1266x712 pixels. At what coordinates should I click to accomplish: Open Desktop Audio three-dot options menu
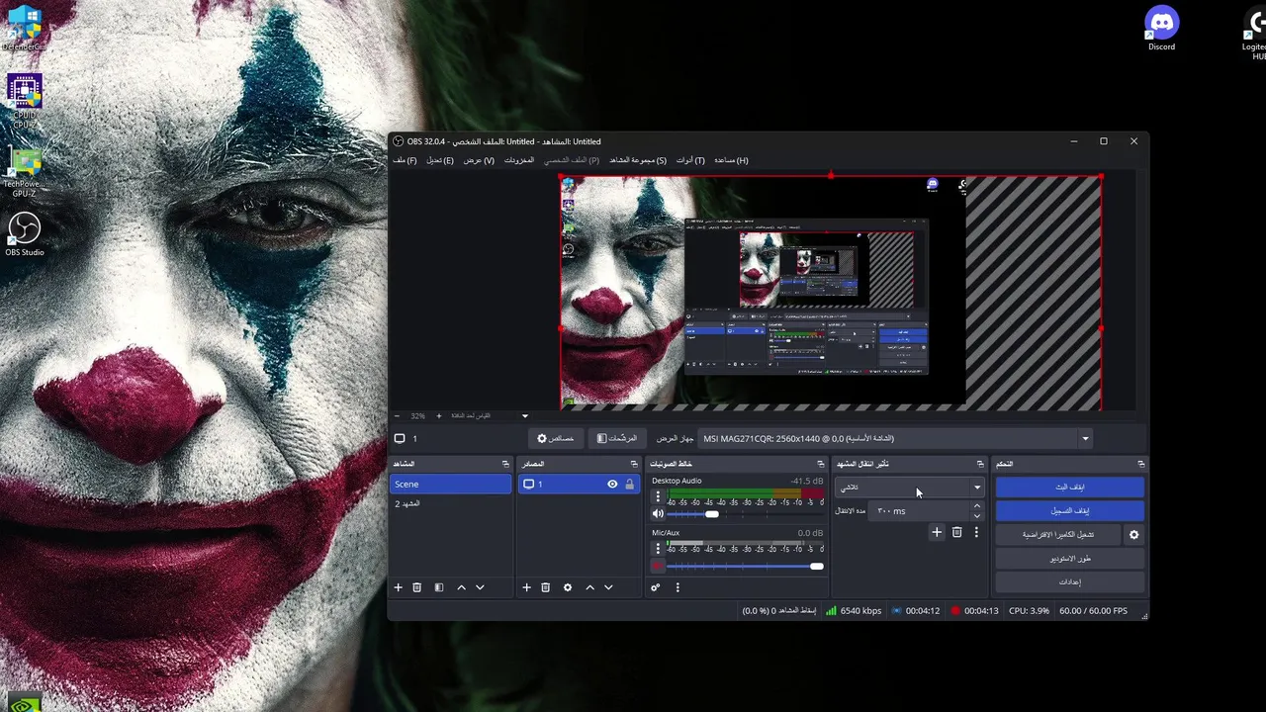tap(658, 496)
